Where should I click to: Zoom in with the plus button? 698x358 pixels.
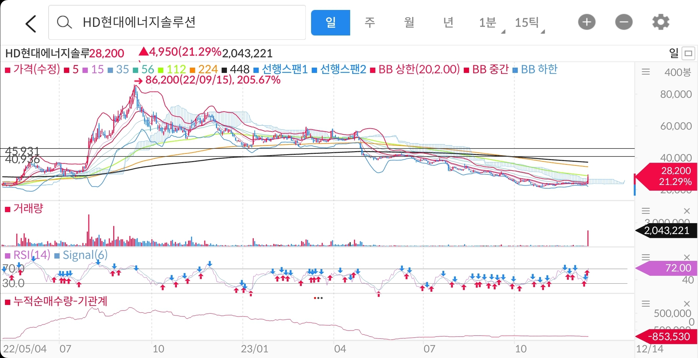click(587, 22)
